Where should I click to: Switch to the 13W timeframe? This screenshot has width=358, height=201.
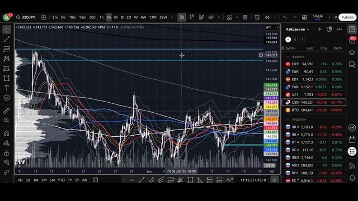(153, 17)
